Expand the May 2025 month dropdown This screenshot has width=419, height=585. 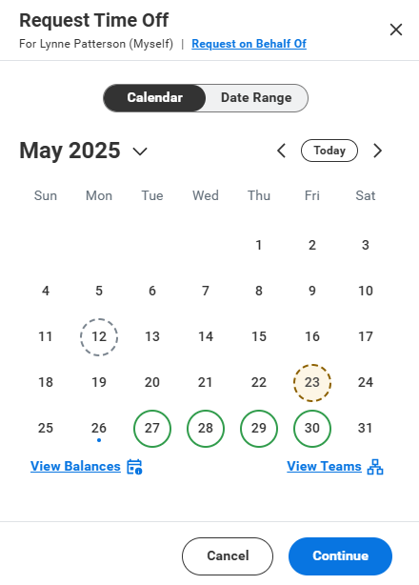pos(140,151)
